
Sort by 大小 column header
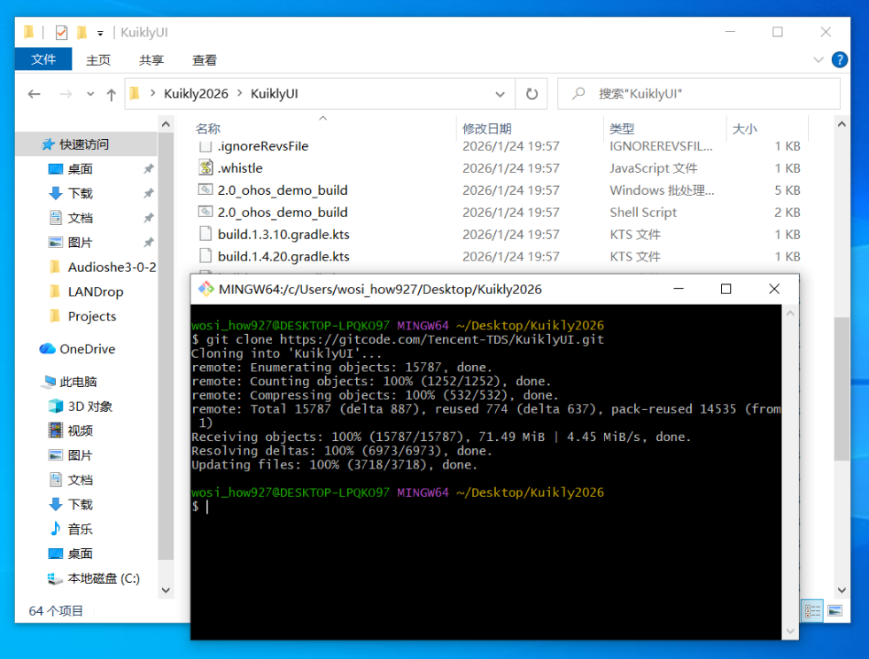[744, 128]
